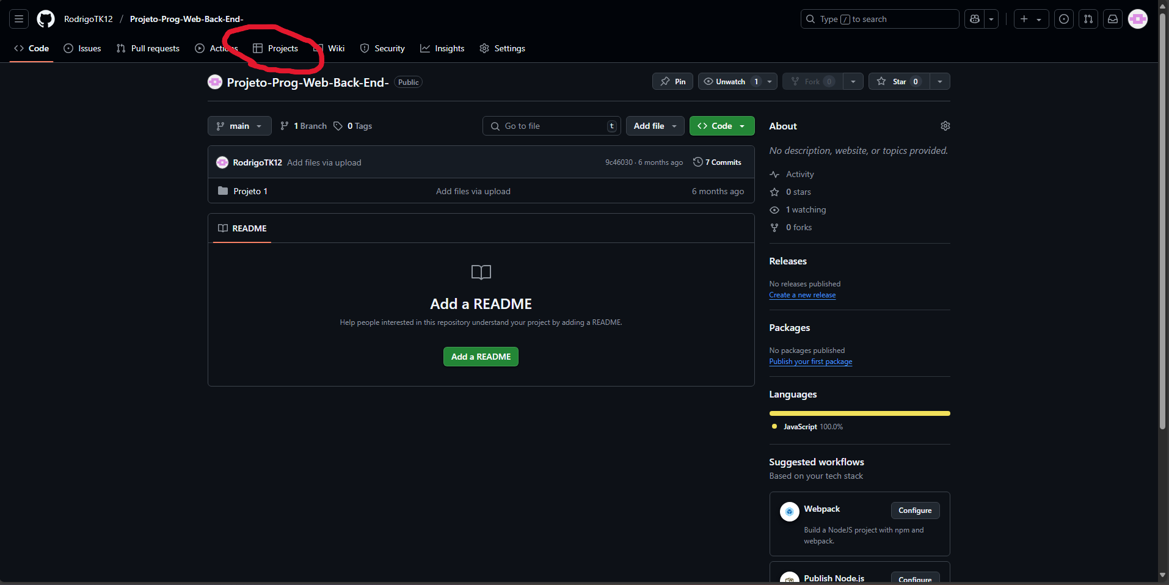Switch to the Wiki tab
The image size is (1169, 585).
tap(329, 48)
